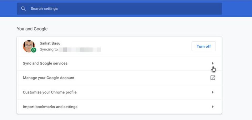Click the Syncing to status text

tap(49, 49)
